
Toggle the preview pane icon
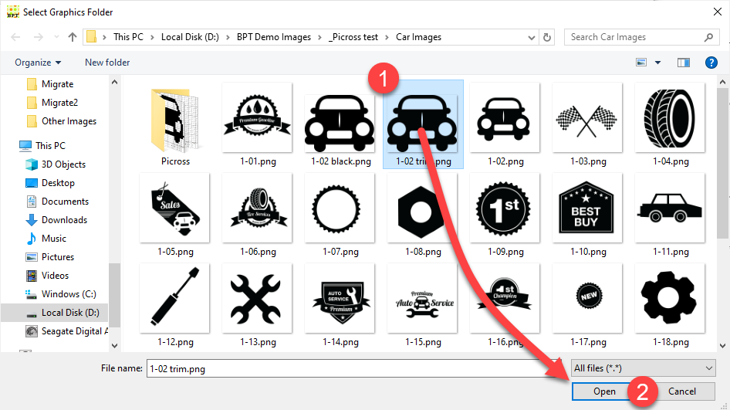(x=683, y=63)
